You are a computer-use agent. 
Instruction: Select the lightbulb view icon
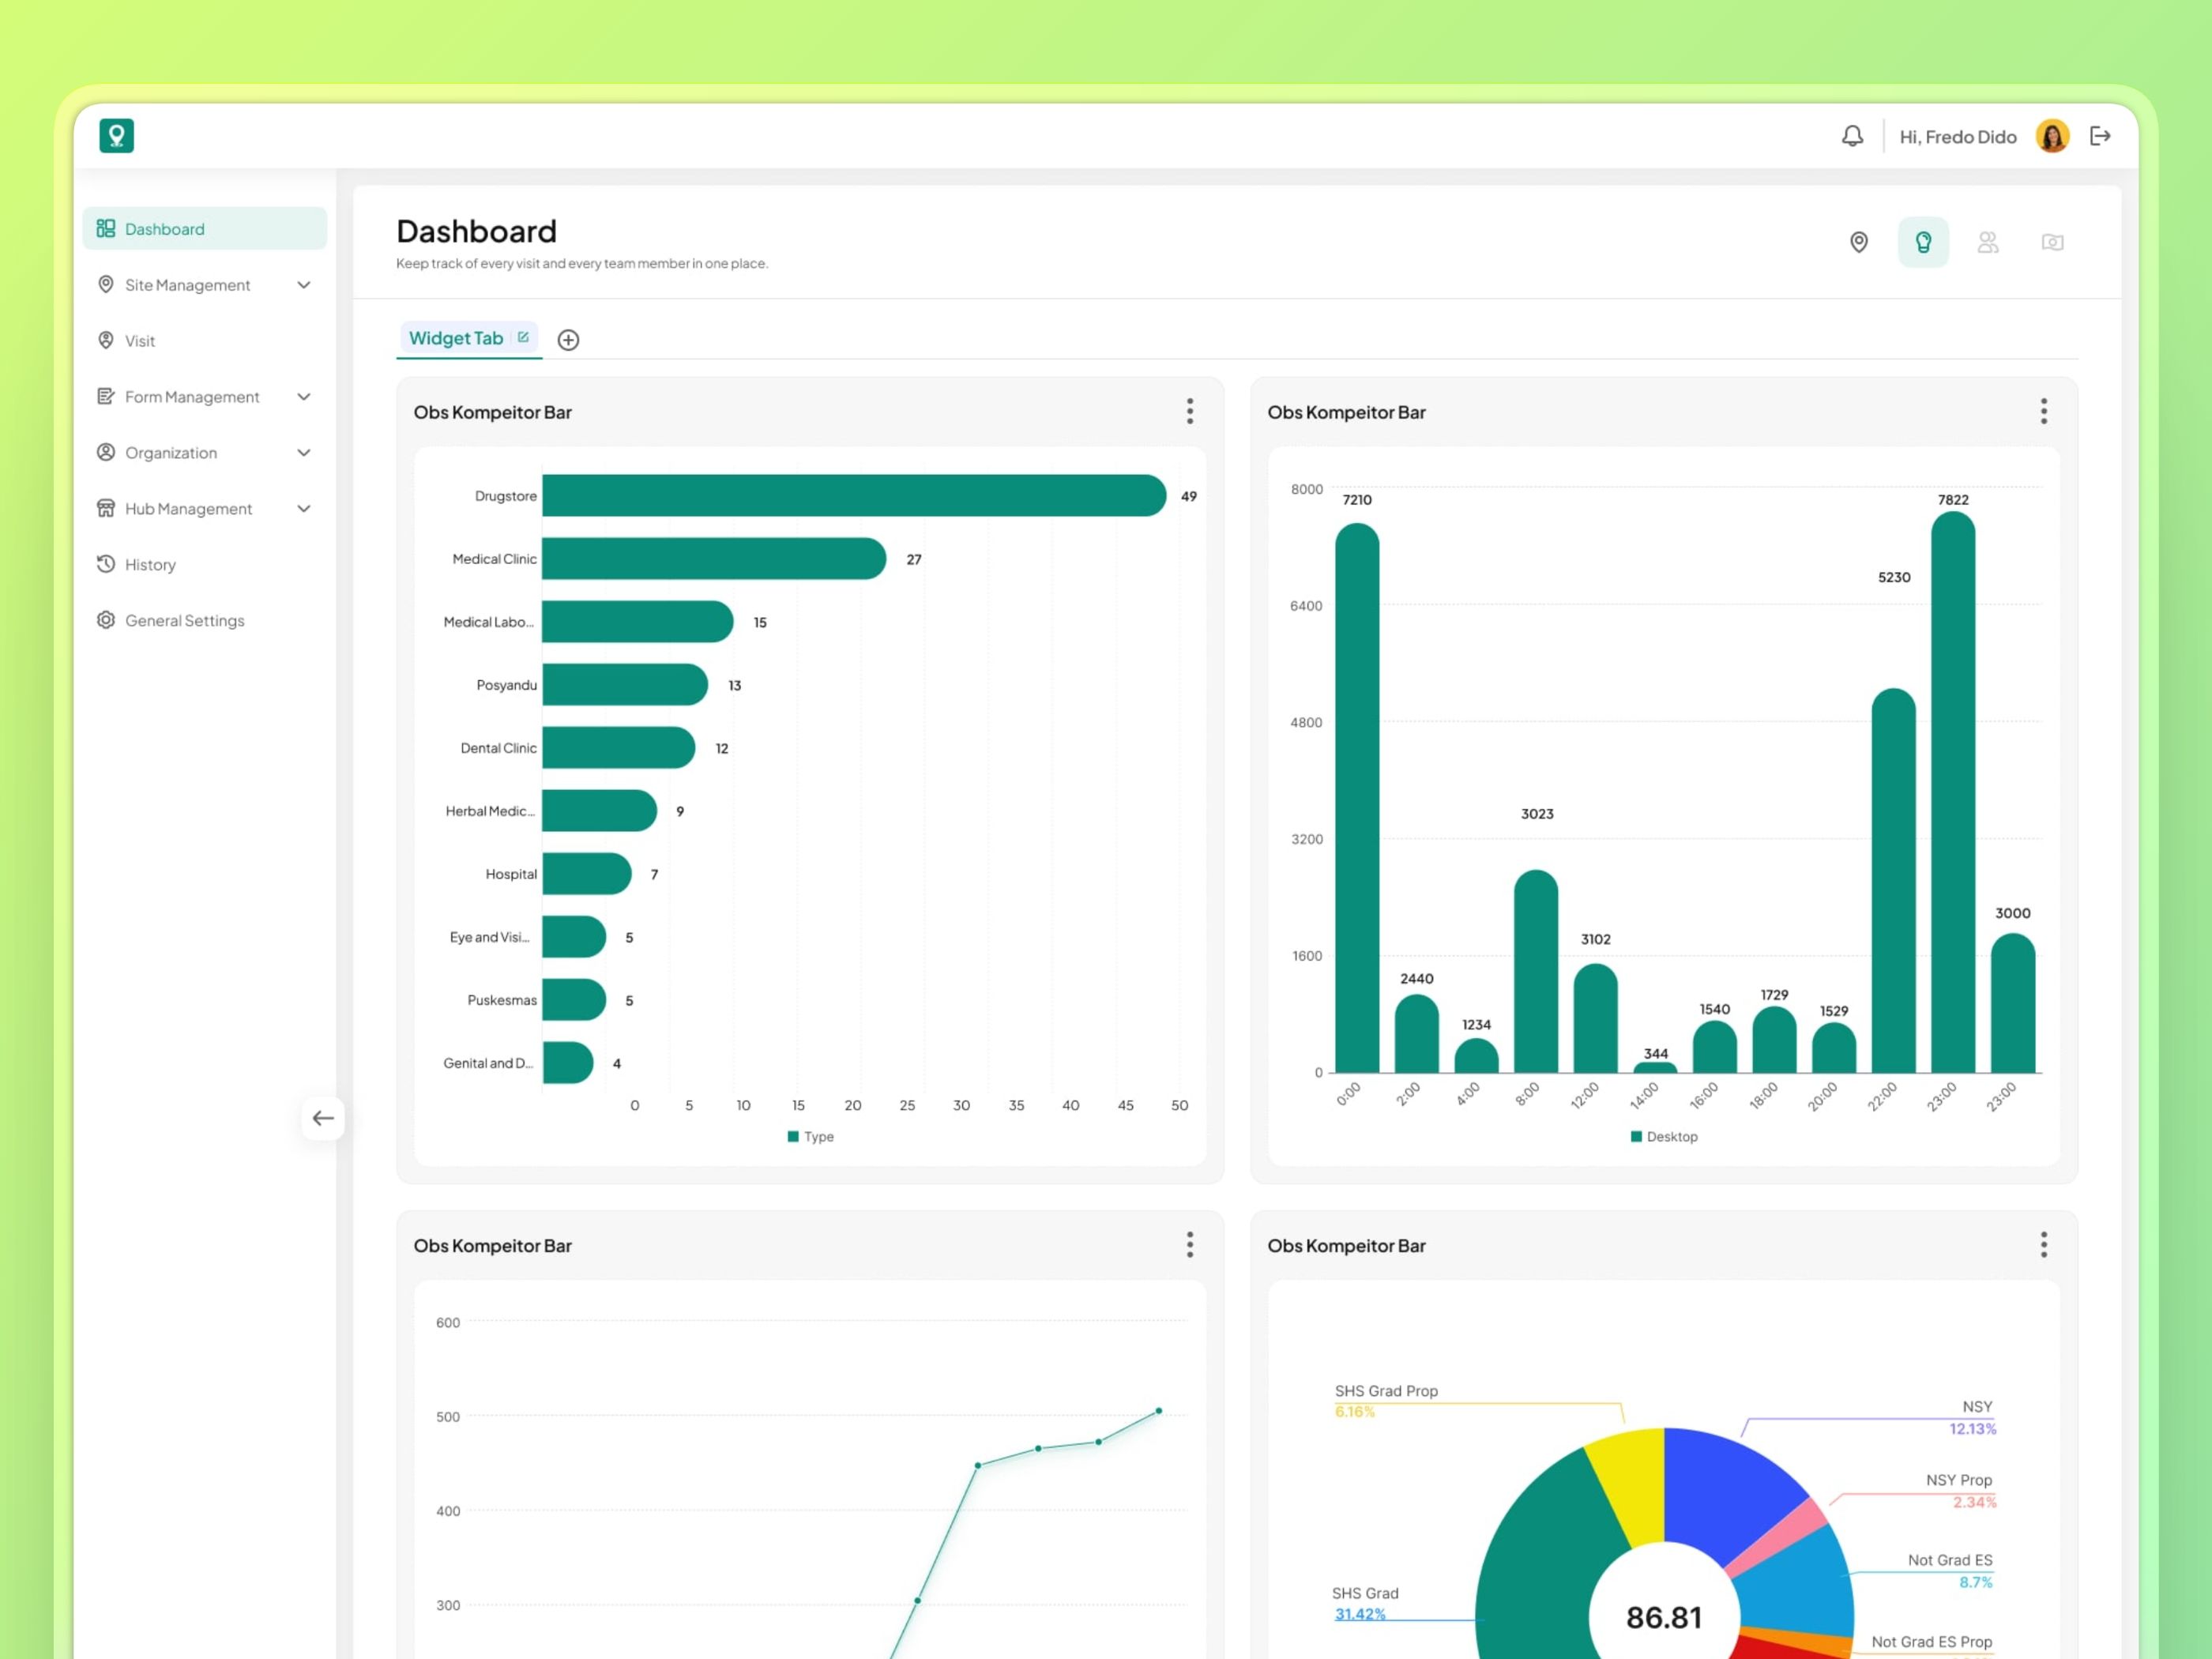click(1923, 242)
